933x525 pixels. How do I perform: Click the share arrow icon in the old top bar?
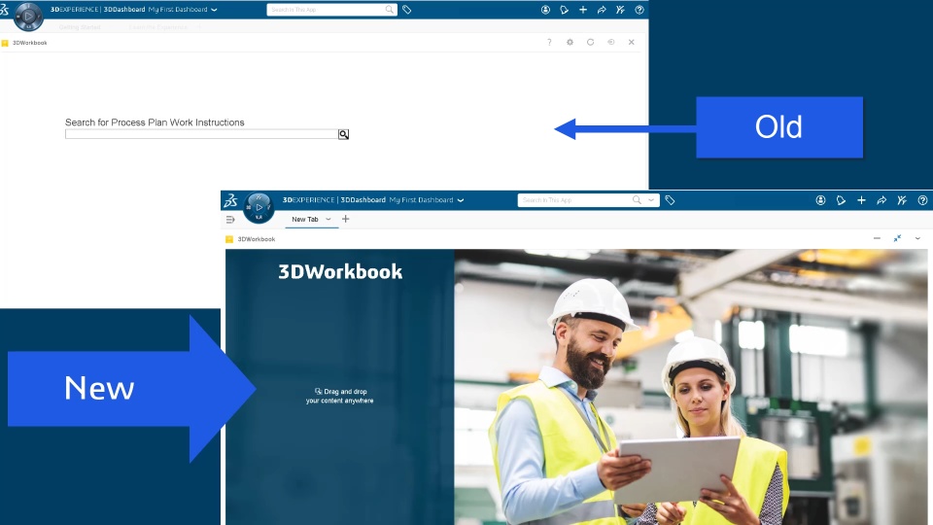point(602,10)
